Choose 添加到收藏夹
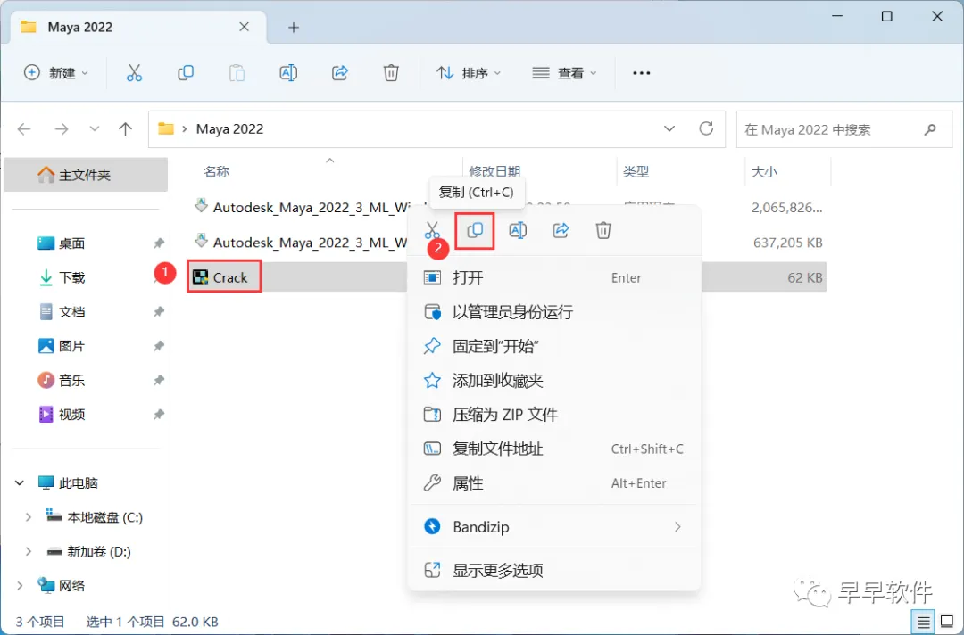This screenshot has height=635, width=964. pos(554,381)
